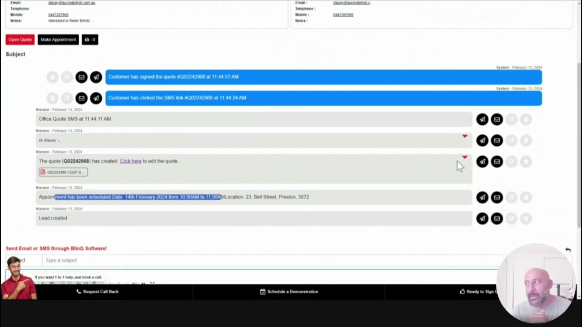Click 'Send Email or SMS through BlinQ Software!' heading

coord(56,248)
